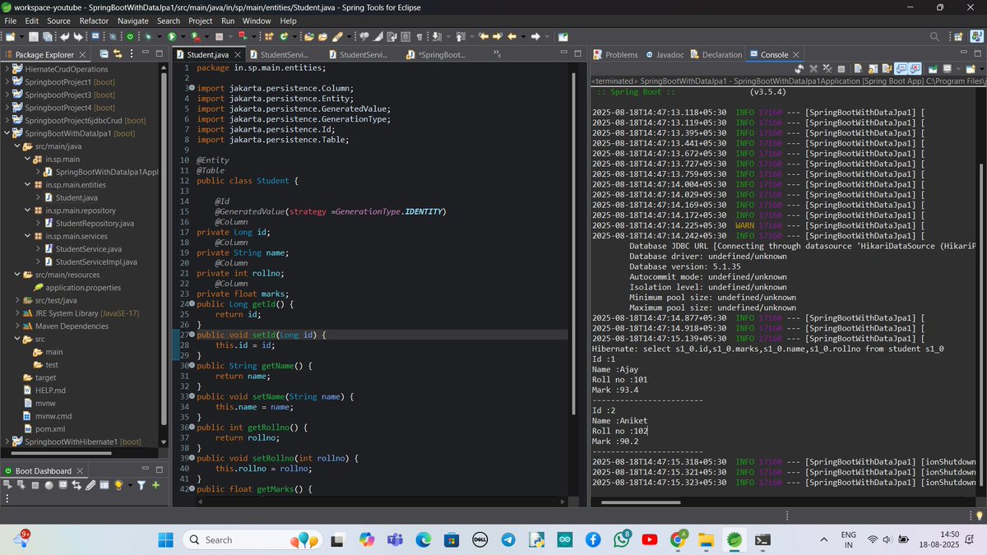Open the Navigate menu

(x=133, y=21)
